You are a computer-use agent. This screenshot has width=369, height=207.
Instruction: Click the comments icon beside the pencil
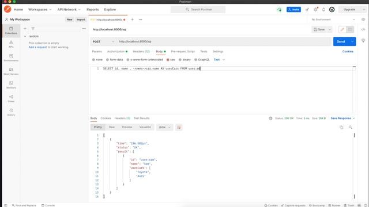pos(350,29)
